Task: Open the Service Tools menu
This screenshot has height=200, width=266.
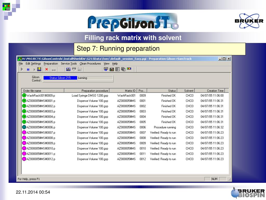Action: pyautogui.click(x=69, y=64)
